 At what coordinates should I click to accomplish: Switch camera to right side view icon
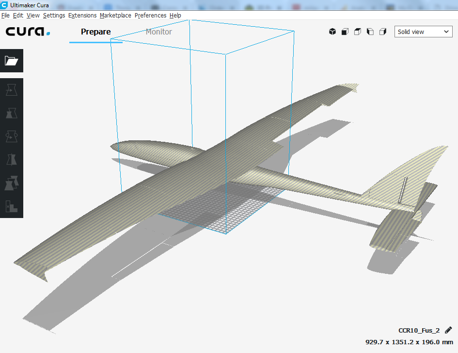point(383,32)
